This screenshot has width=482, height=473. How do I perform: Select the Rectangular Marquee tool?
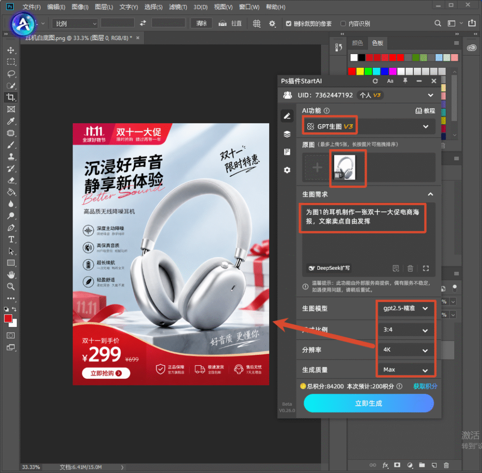(x=11, y=62)
